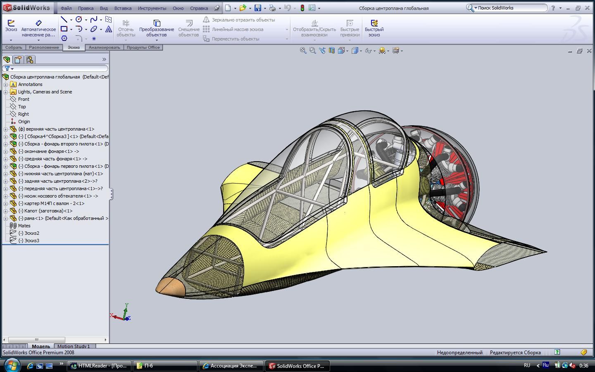This screenshot has width=595, height=372.
Task: Switch to the Анализировать tab
Action: (104, 48)
